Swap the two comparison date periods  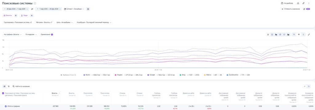click(x=32, y=9)
